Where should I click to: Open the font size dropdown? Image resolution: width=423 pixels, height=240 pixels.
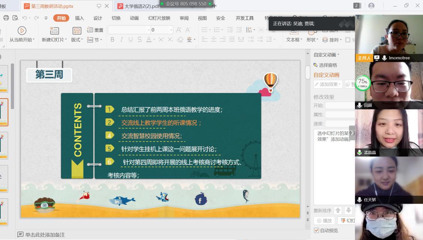[x=171, y=30]
